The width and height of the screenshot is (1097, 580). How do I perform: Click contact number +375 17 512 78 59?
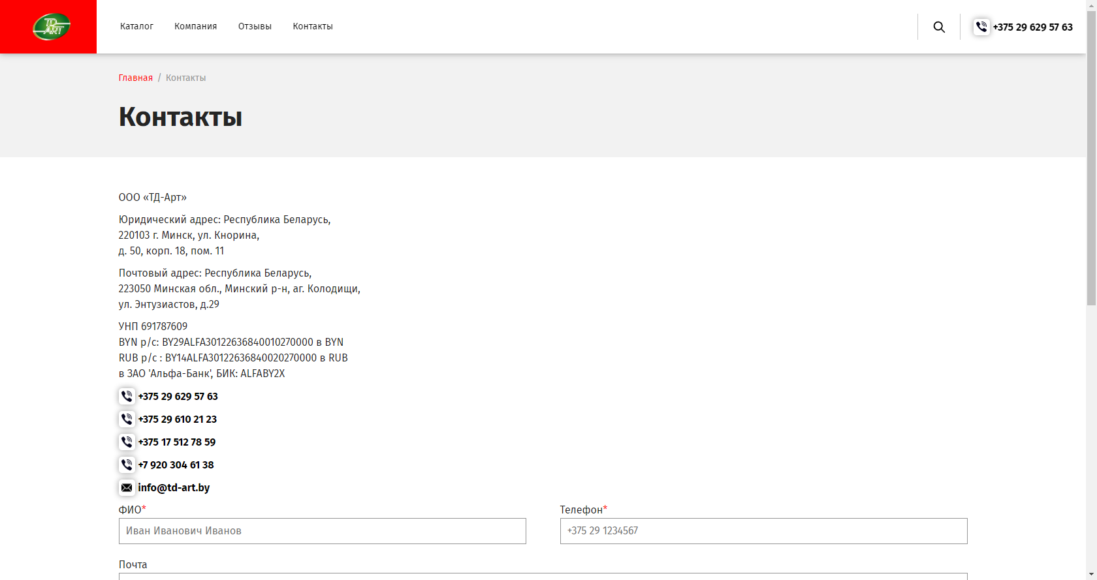[x=176, y=442]
